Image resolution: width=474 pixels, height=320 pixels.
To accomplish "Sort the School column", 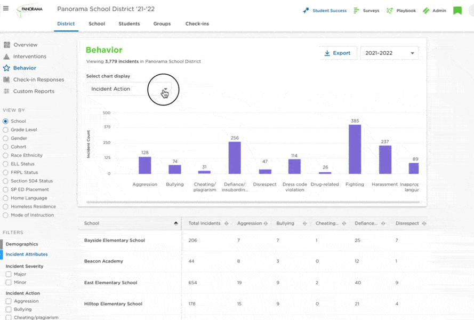I will click(x=176, y=223).
